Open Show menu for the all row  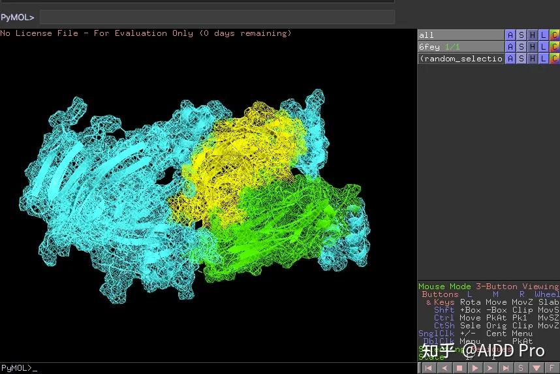tap(521, 35)
